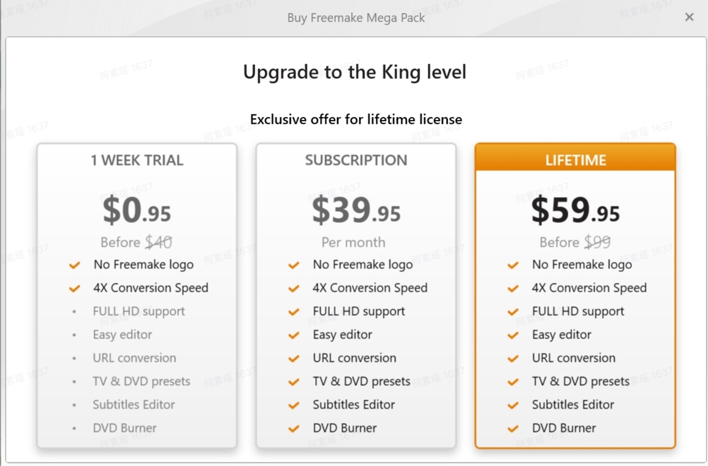
Task: Click the crossed-out $40 price in trial plan
Action: [159, 242]
